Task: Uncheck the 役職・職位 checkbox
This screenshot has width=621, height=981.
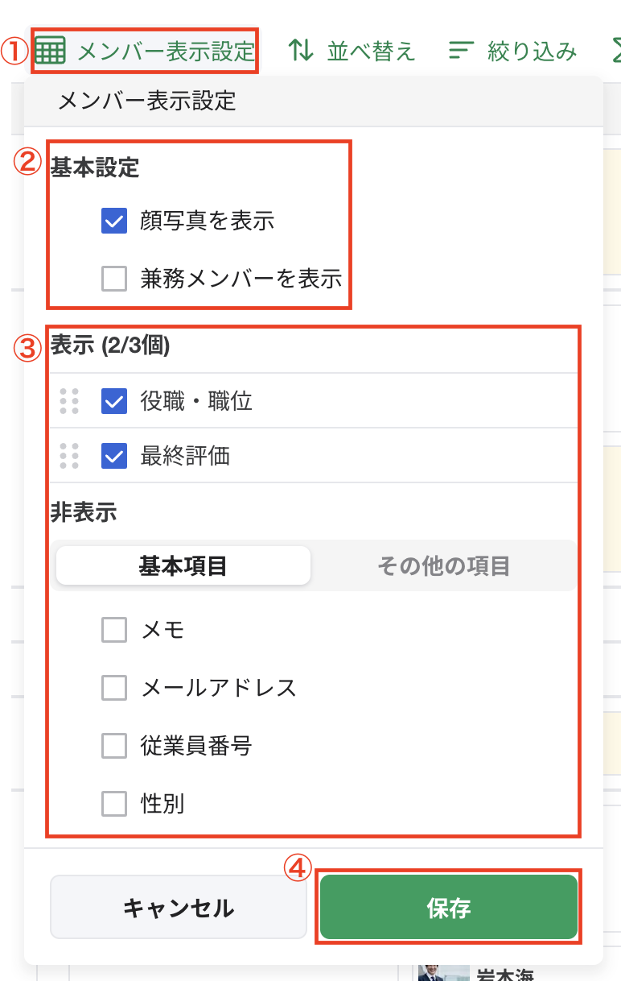Action: tap(114, 400)
